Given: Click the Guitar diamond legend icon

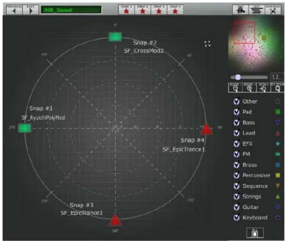Looking at the screenshot, I should tap(278, 207).
